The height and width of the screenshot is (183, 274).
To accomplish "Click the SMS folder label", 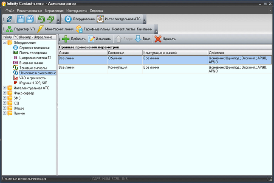I will point(17,98).
